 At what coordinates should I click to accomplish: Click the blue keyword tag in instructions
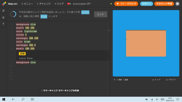[x=44, y=16]
